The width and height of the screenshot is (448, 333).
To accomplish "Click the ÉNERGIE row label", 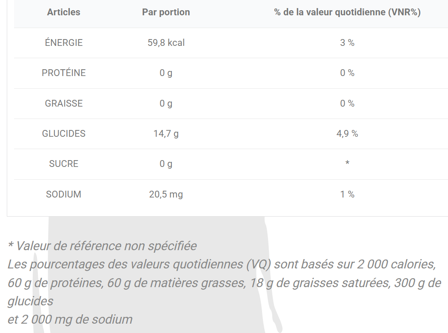I will point(64,42).
